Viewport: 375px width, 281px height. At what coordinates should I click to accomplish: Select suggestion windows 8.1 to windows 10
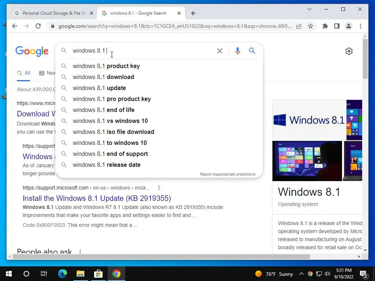[x=159, y=143]
